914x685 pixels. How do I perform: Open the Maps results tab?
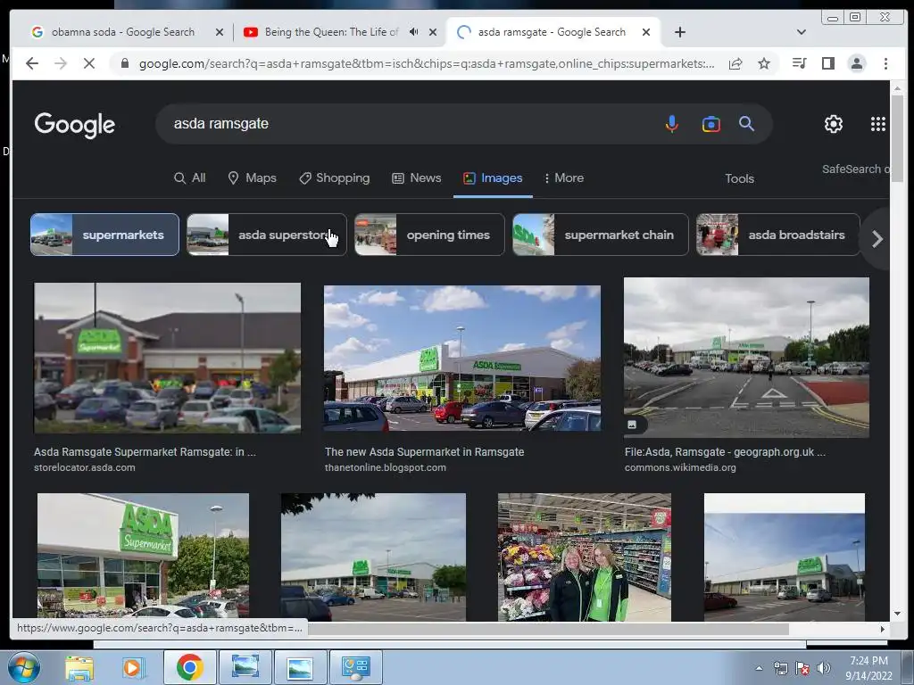click(x=252, y=178)
